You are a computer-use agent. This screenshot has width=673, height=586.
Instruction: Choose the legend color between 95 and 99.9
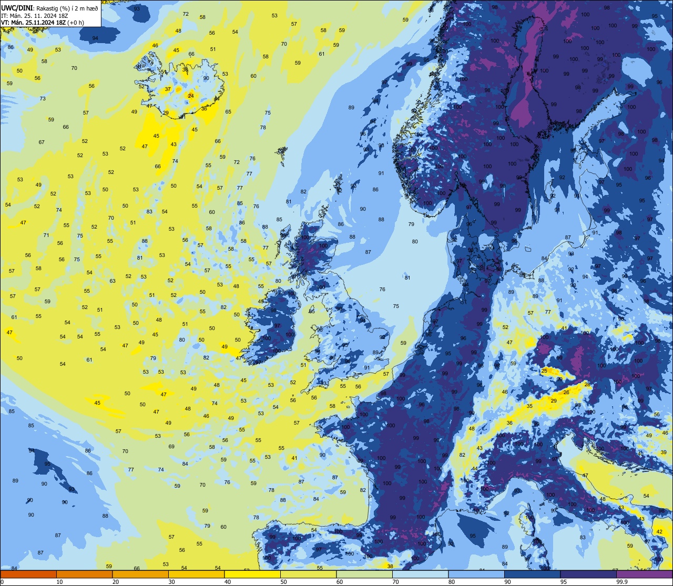588,574
